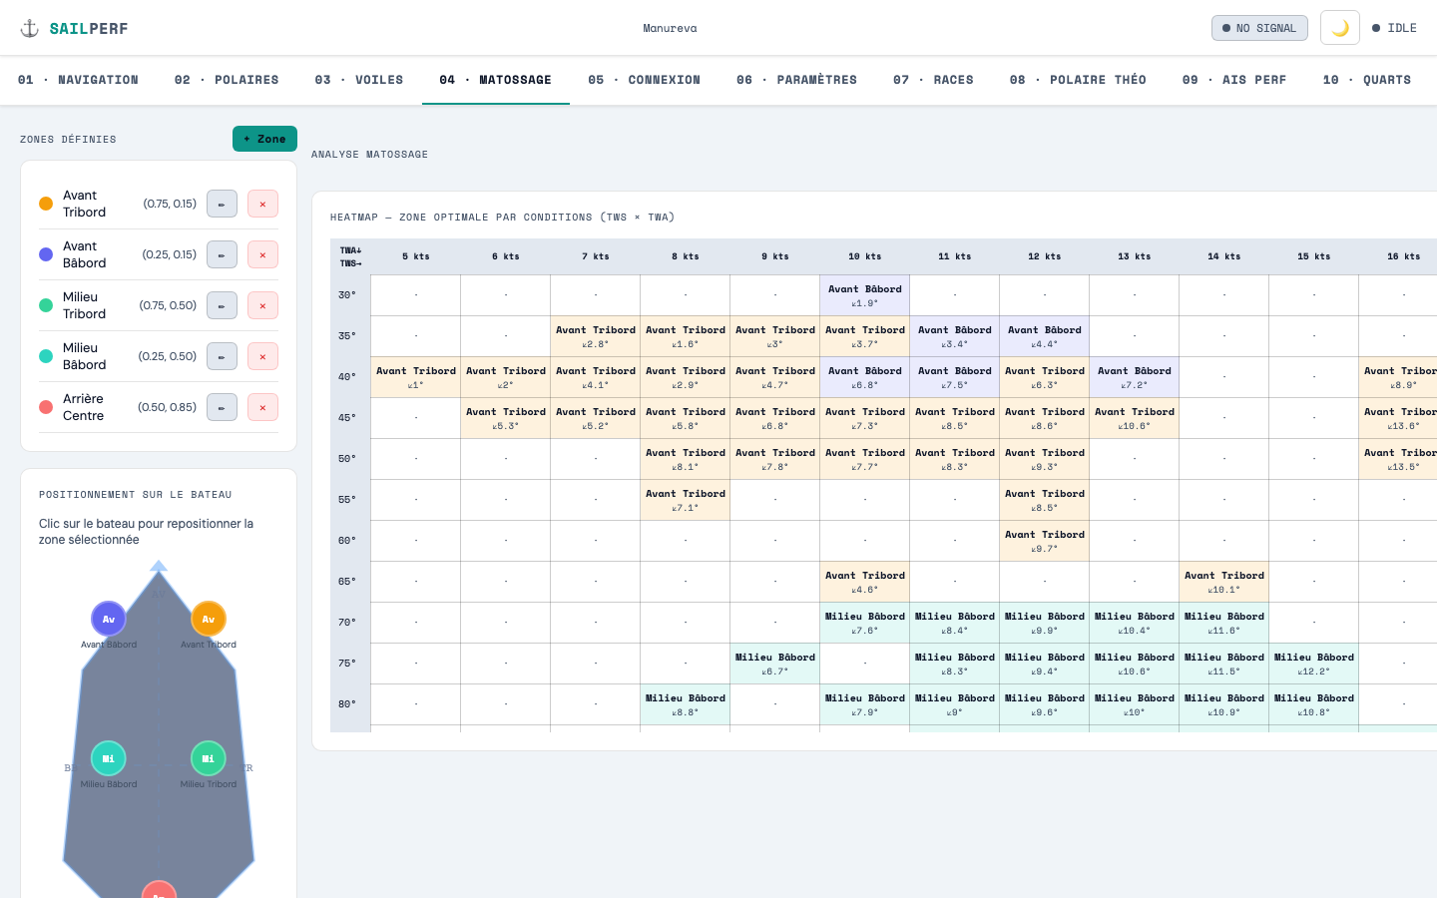This screenshot has height=898, width=1437.
Task: Delete the Milieu Tribord zone
Action: (262, 305)
